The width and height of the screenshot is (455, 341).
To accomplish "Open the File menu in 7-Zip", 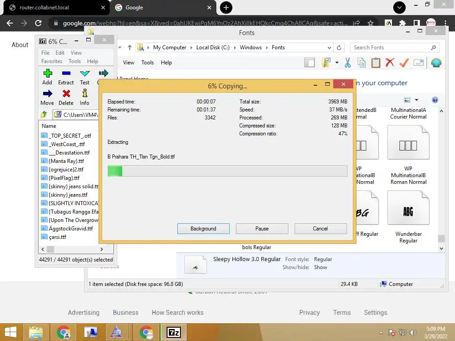I will coord(45,53).
